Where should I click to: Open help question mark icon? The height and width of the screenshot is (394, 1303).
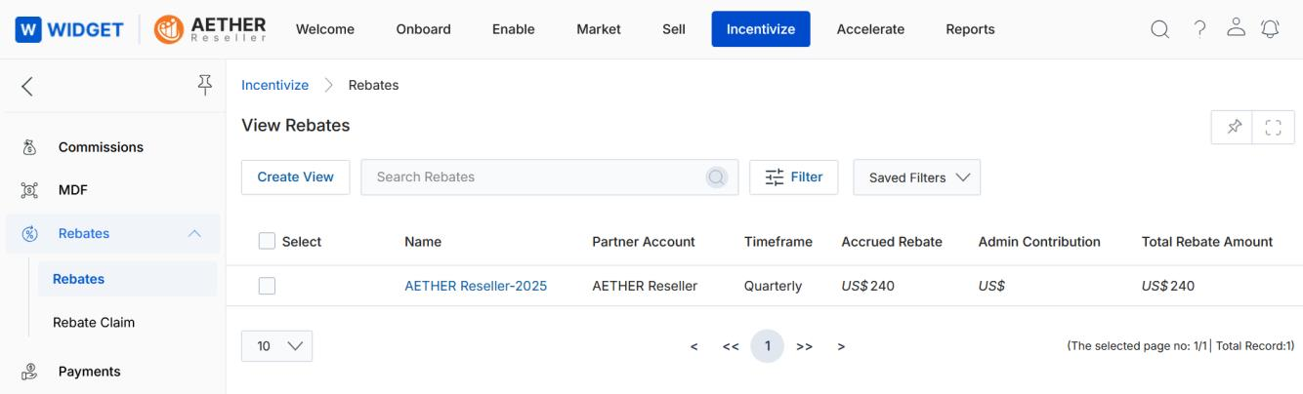pos(1199,29)
